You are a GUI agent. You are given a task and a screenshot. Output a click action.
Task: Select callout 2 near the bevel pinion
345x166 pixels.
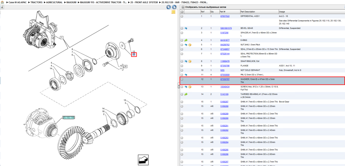(x=103, y=114)
